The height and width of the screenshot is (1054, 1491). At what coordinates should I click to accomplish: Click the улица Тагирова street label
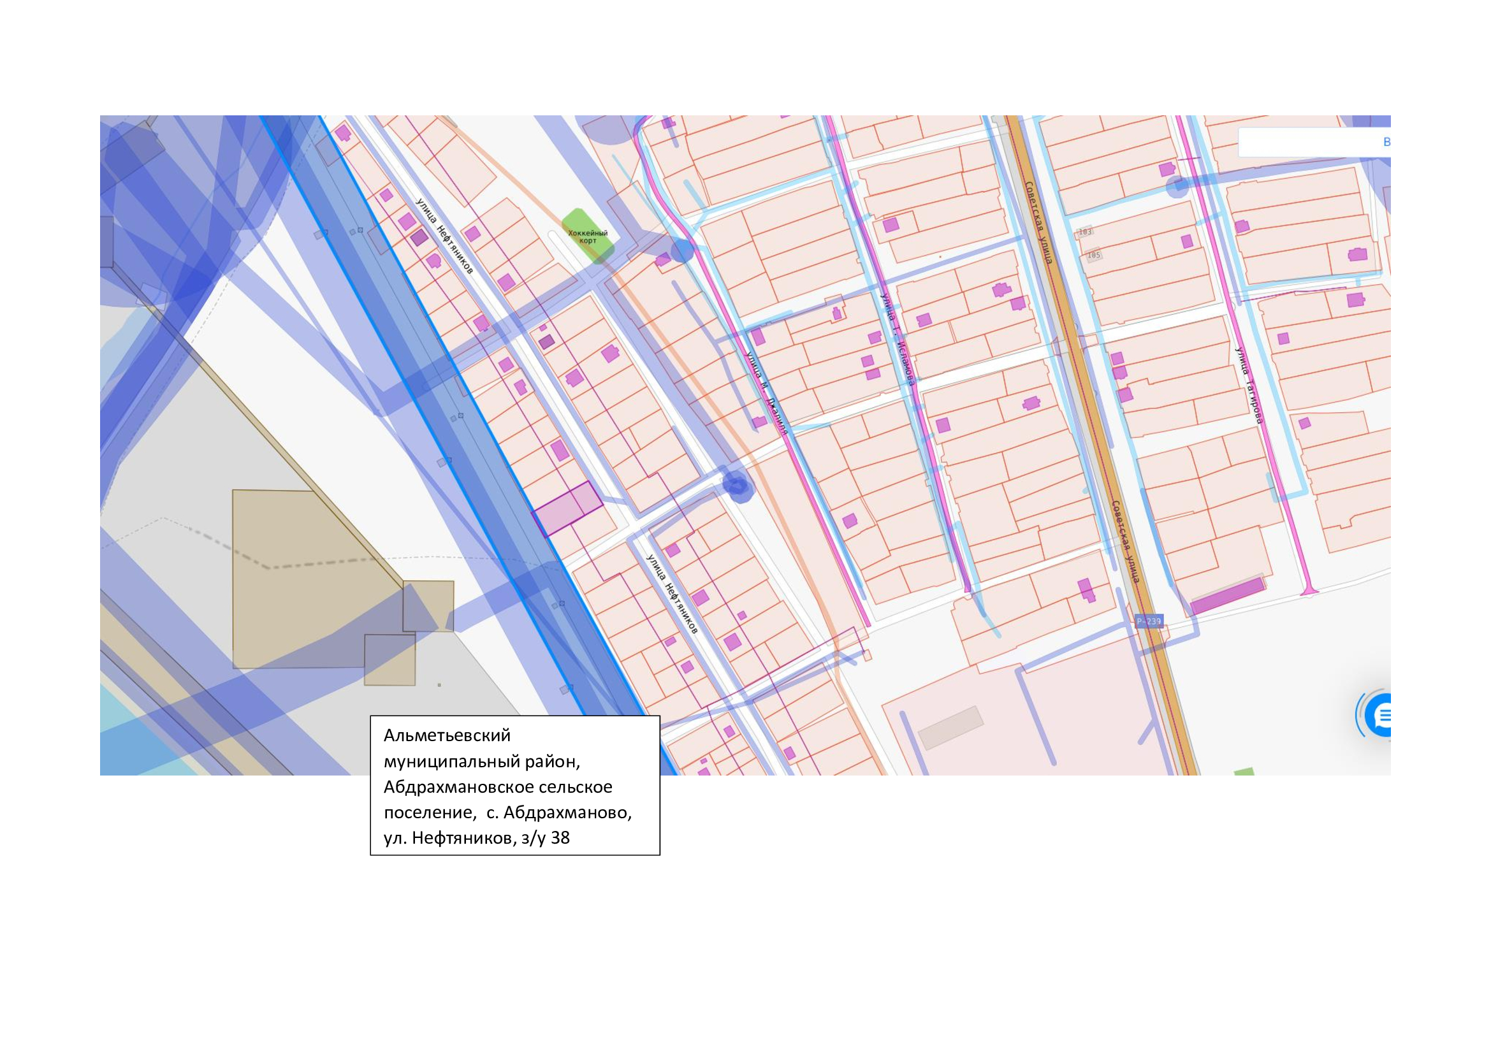tap(1249, 386)
